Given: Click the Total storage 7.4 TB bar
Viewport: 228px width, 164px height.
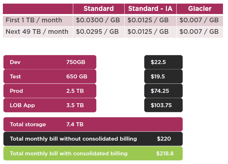Looking at the screenshot, I should 93,124.
